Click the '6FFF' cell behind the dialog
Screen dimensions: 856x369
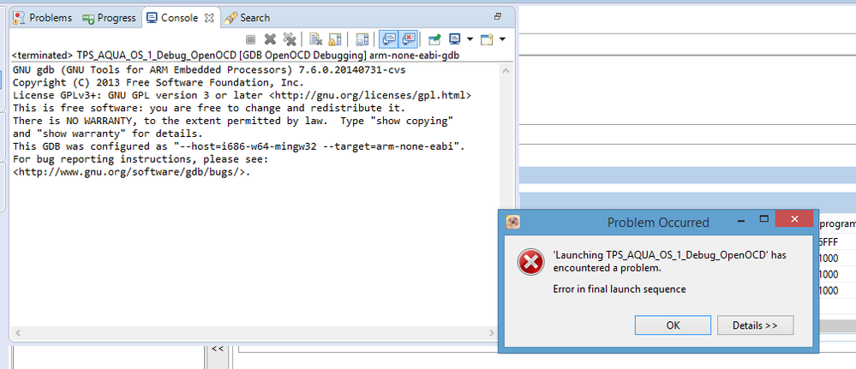[829, 242]
